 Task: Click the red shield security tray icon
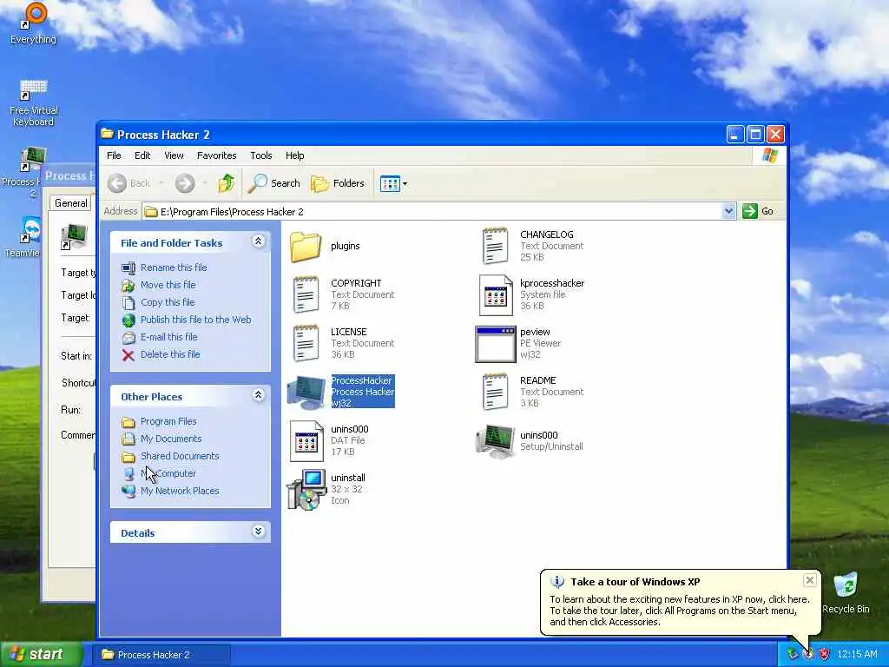(825, 655)
